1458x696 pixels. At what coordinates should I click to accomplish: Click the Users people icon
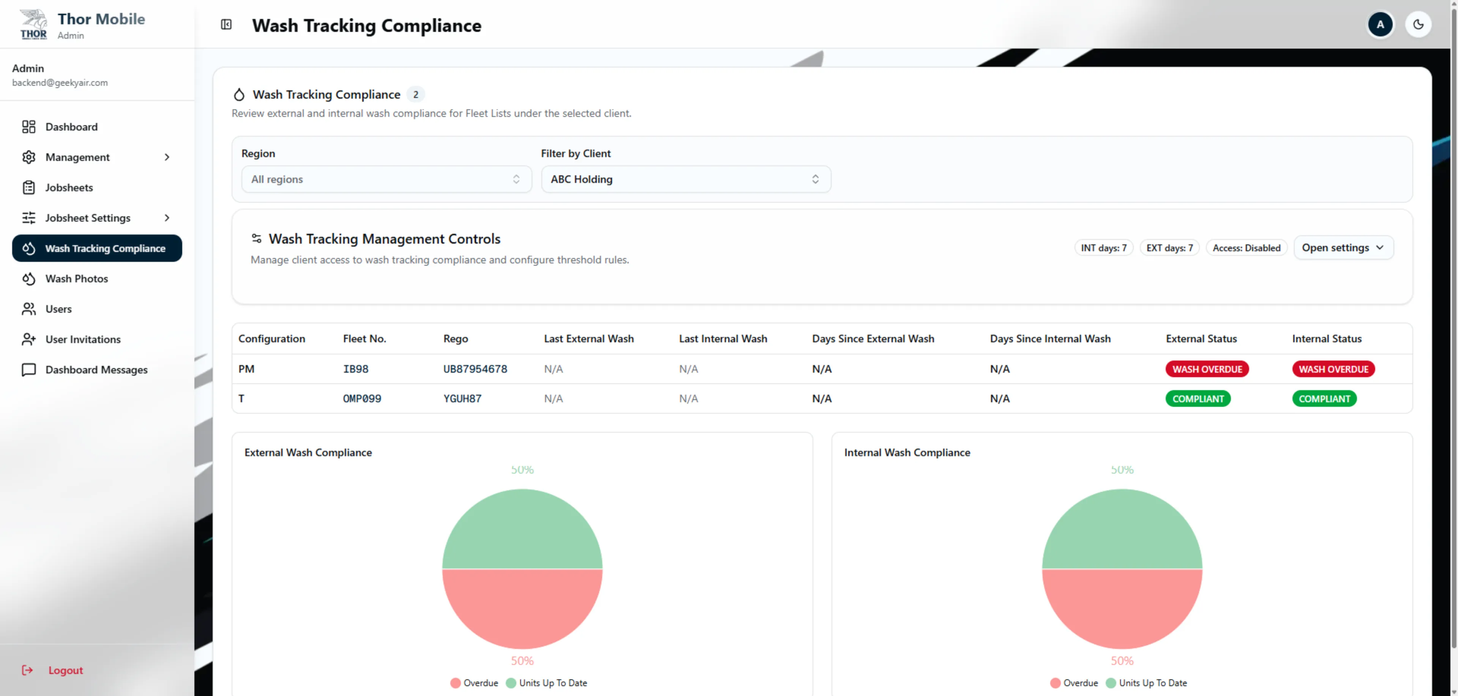29,309
